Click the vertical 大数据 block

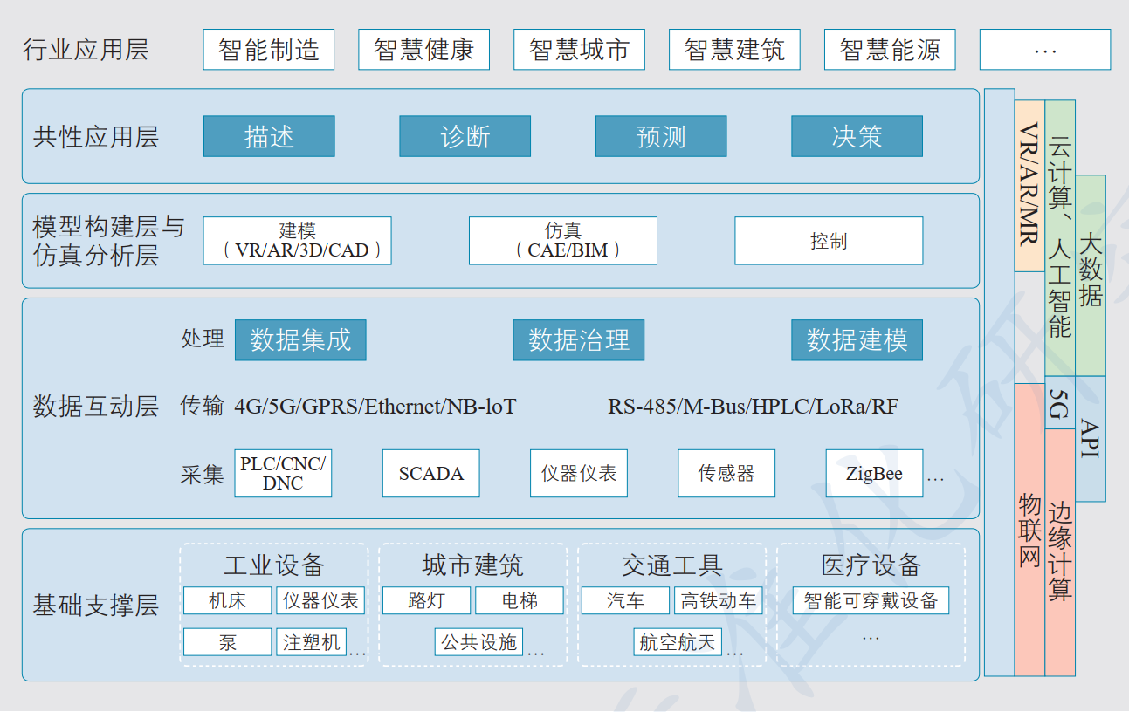pos(1091,276)
